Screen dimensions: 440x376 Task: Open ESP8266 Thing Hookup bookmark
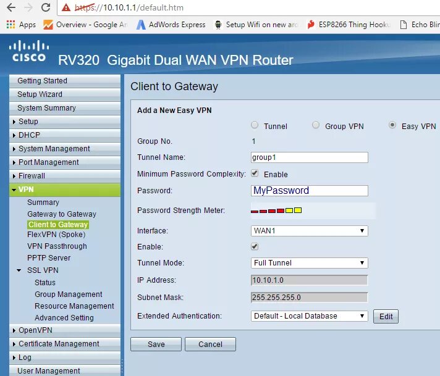point(349,25)
